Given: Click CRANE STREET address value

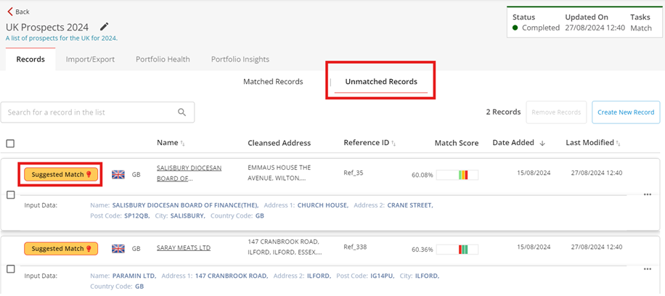Looking at the screenshot, I should coord(410,205).
